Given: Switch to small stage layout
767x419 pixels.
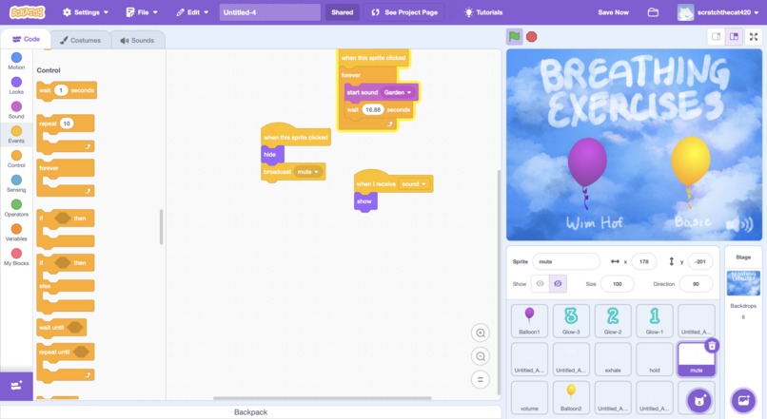Looking at the screenshot, I should click(x=717, y=37).
